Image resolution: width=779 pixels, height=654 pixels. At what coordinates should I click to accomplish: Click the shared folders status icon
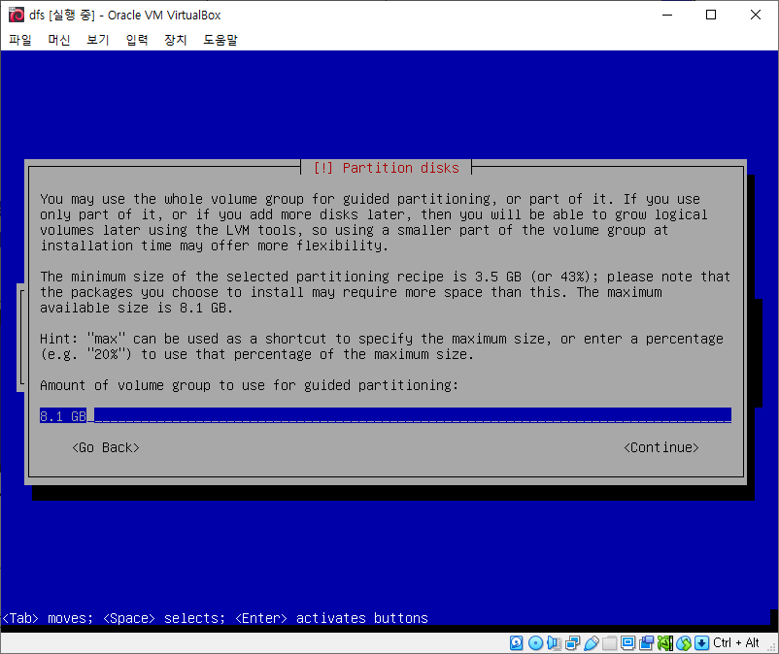pyautogui.click(x=610, y=643)
